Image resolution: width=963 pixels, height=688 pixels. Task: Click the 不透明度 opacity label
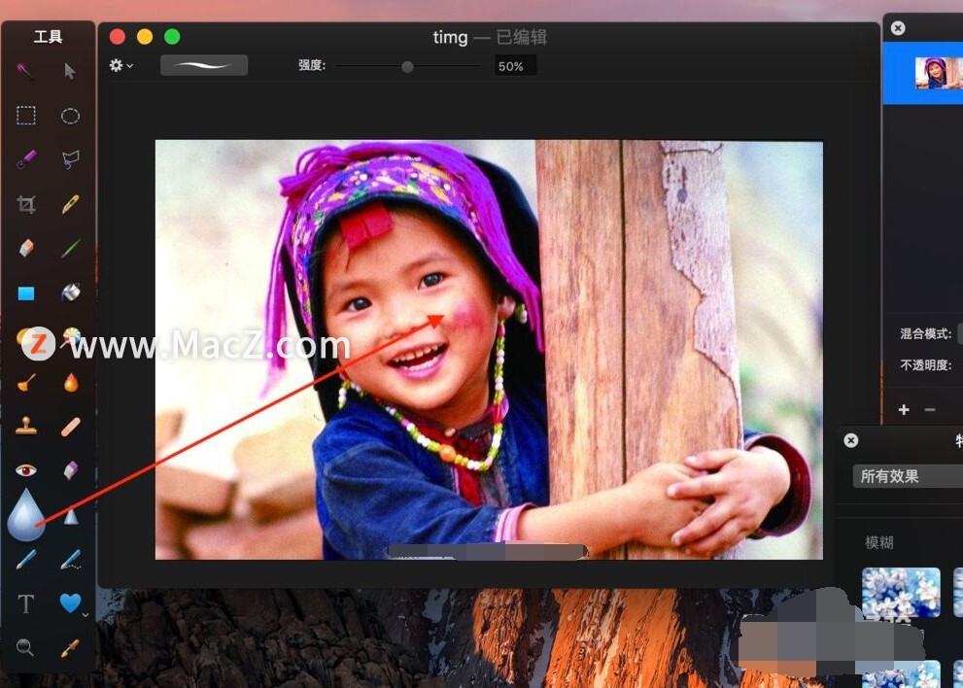pyautogui.click(x=925, y=364)
